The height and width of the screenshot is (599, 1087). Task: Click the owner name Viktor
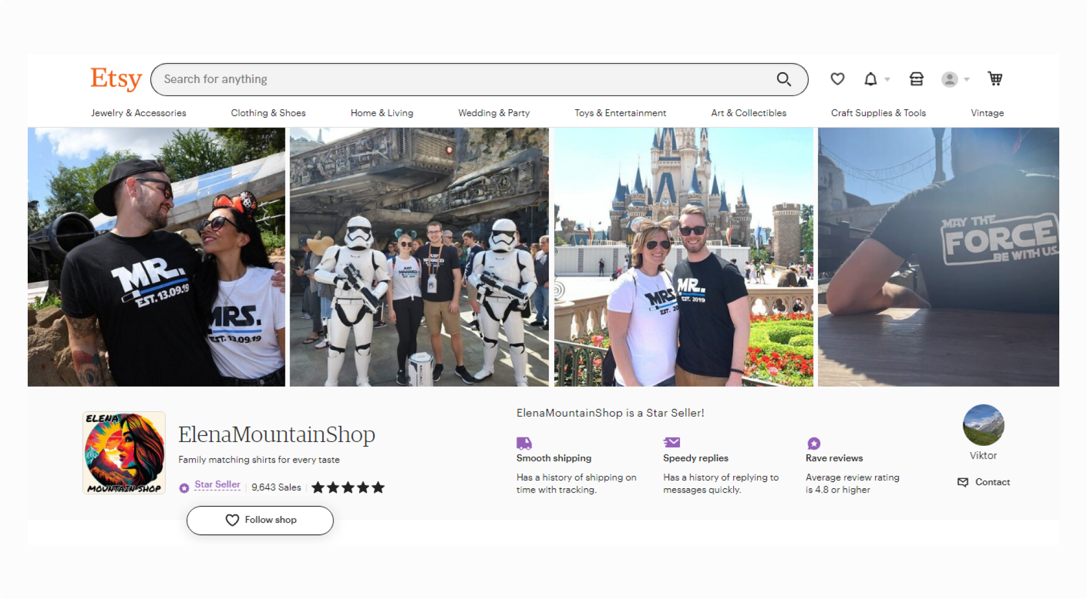coord(983,456)
